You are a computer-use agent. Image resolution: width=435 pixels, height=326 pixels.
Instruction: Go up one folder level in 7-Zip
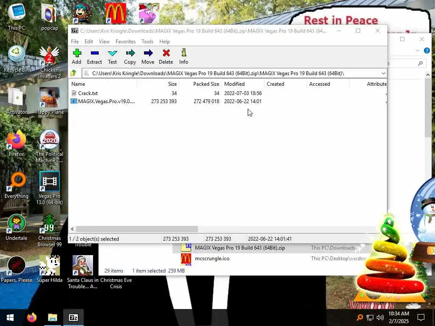73,73
